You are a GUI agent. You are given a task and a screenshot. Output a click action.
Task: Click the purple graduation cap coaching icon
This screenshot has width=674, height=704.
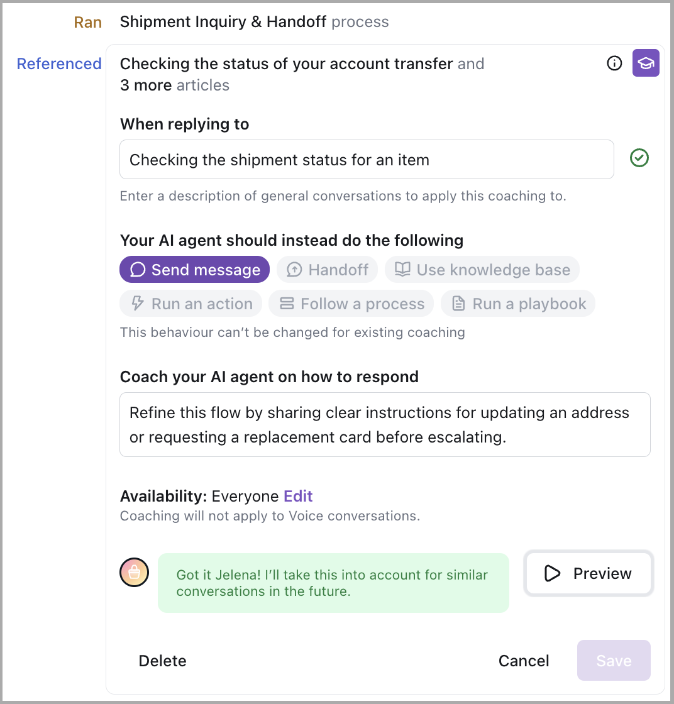[x=646, y=63]
